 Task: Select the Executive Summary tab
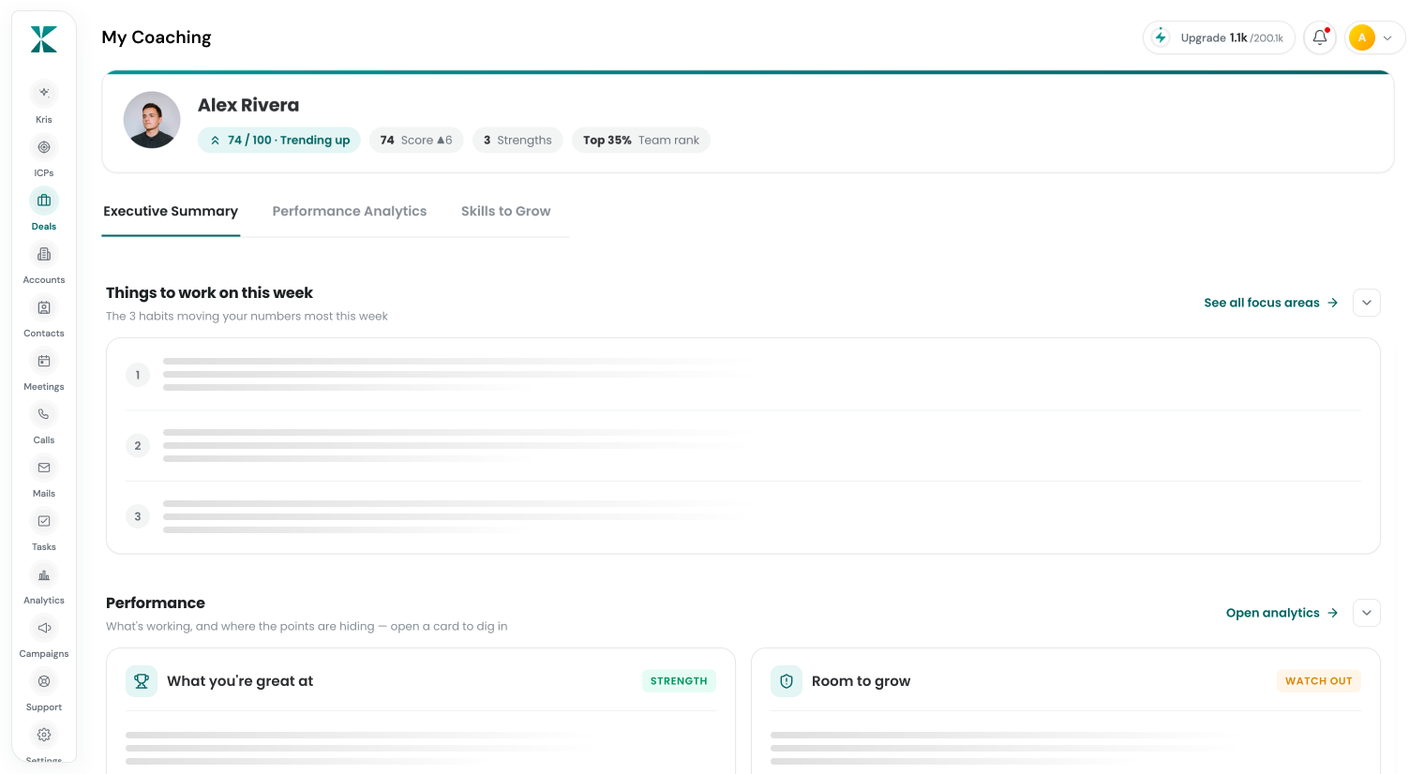click(x=171, y=212)
